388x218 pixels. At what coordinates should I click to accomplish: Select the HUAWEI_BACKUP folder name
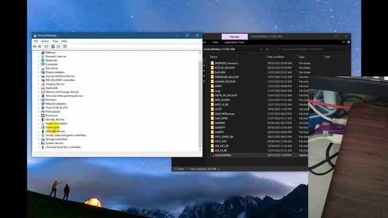pos(225,81)
